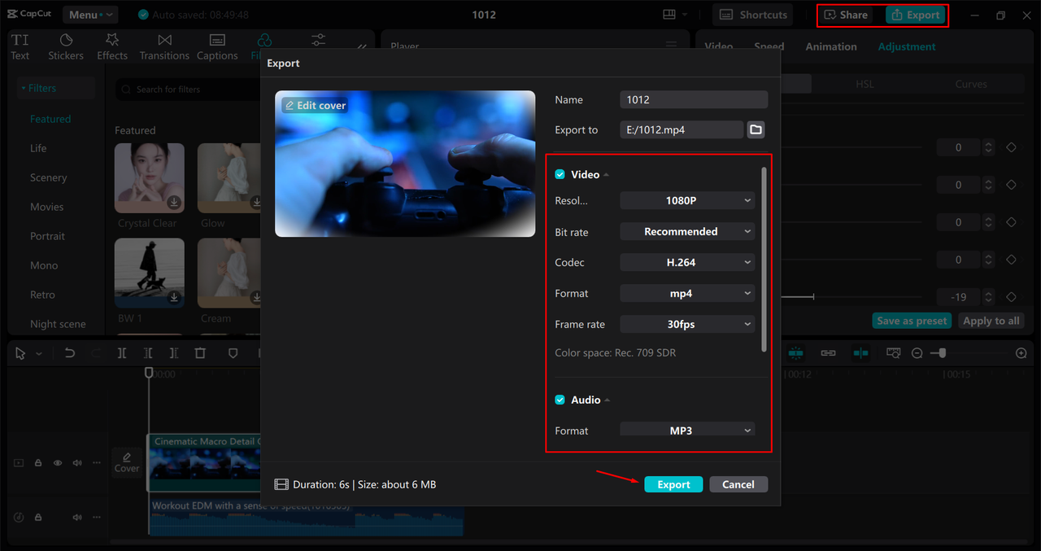Open the Captions panel
This screenshot has height=551, width=1041.
pyautogui.click(x=217, y=47)
